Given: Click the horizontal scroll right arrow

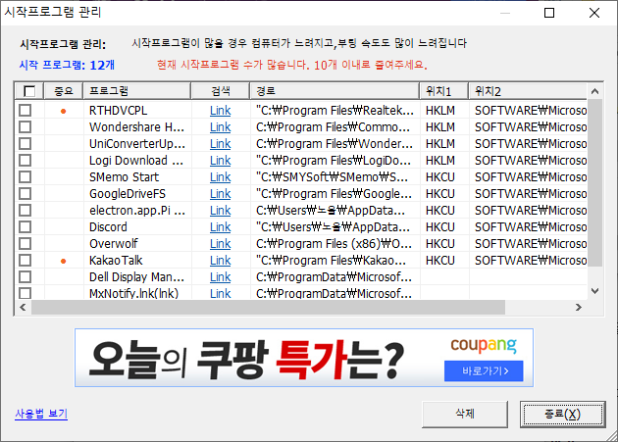Looking at the screenshot, I should (x=578, y=307).
